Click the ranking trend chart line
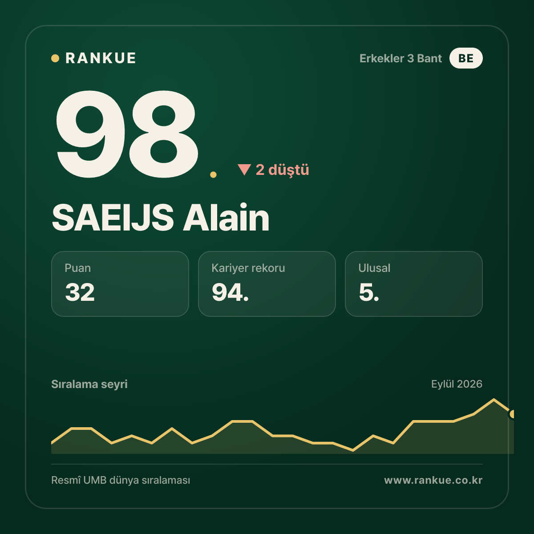This screenshot has width=534, height=534. click(x=283, y=426)
